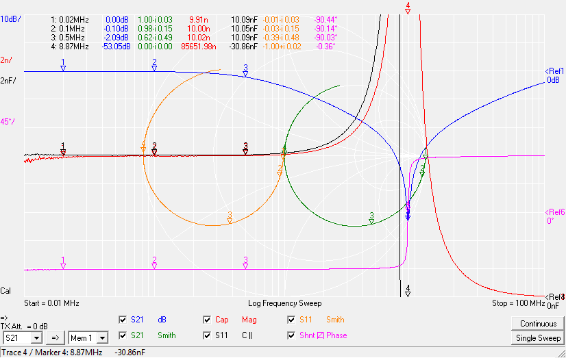
Task: Click the red Cap trace label
Action: 221,320
